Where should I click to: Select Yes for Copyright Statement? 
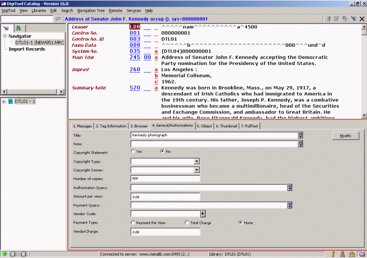(133, 151)
